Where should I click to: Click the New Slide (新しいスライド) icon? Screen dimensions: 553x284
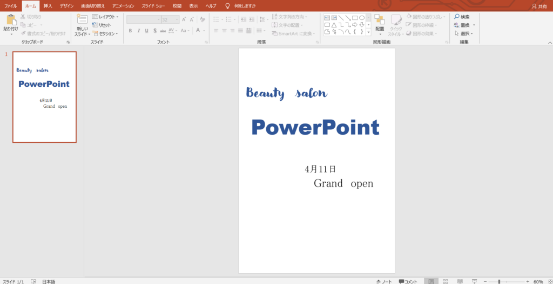[x=82, y=20]
